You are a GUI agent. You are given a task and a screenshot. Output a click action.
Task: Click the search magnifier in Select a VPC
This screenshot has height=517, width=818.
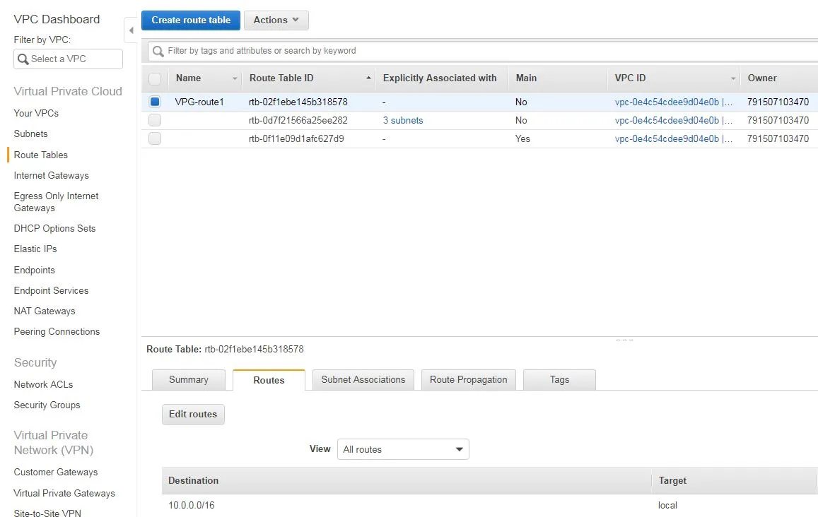coord(23,59)
